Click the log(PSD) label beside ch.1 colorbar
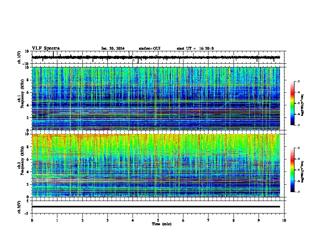The height and width of the screenshot is (247, 320). tap(303, 105)
